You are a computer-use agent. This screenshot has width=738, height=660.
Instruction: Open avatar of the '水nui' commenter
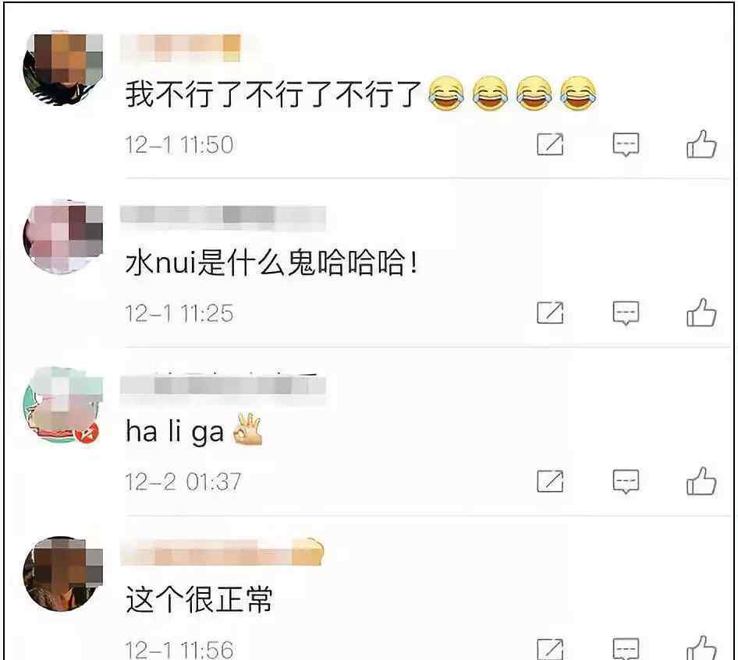click(63, 237)
